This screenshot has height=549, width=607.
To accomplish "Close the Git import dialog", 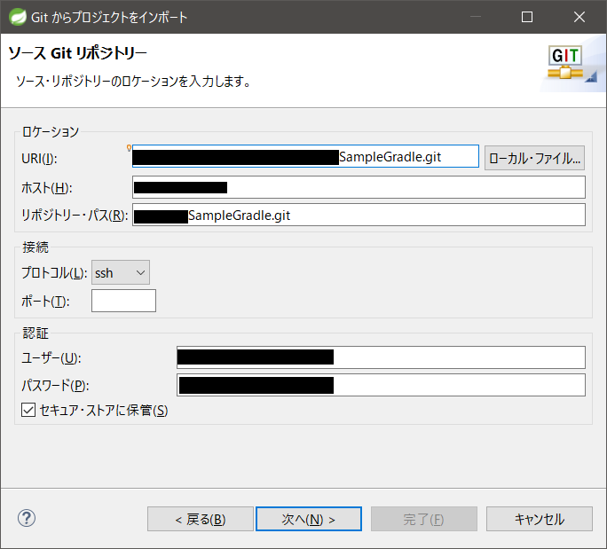I will pyautogui.click(x=579, y=17).
